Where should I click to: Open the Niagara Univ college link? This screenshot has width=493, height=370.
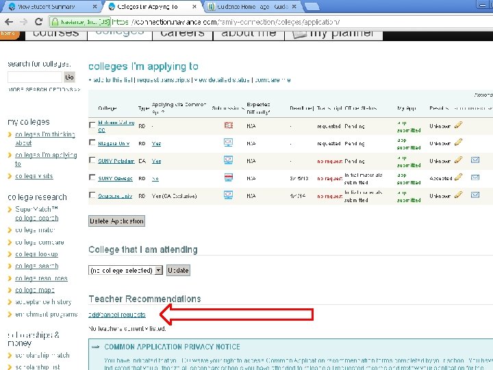[114, 143]
